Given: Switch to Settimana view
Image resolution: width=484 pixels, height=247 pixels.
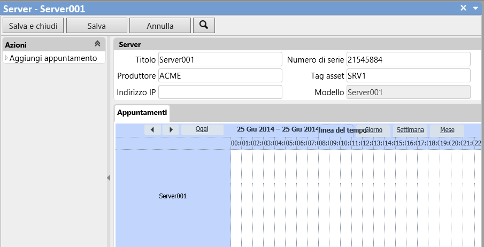Looking at the screenshot, I should pos(410,130).
